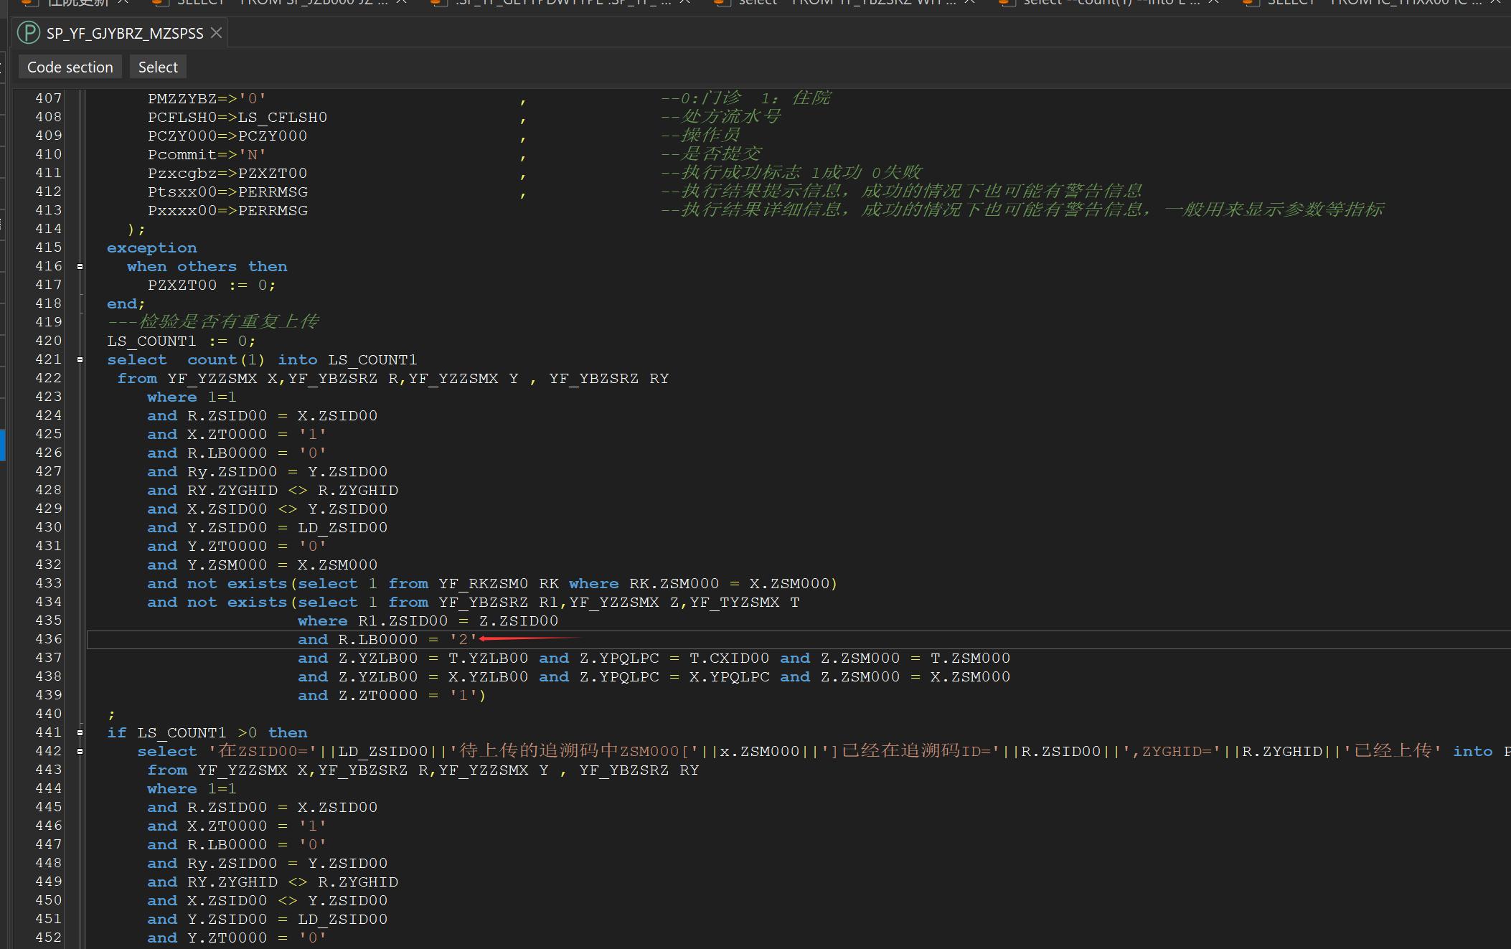Click the procedure icon on SP_YF_GJYBRZ_MZSPSS tab
The width and height of the screenshot is (1511, 949).
pyautogui.click(x=29, y=33)
